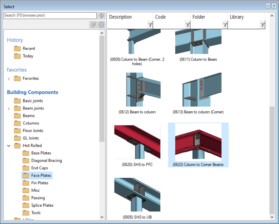Select the Fin Plates folder

(x=40, y=183)
